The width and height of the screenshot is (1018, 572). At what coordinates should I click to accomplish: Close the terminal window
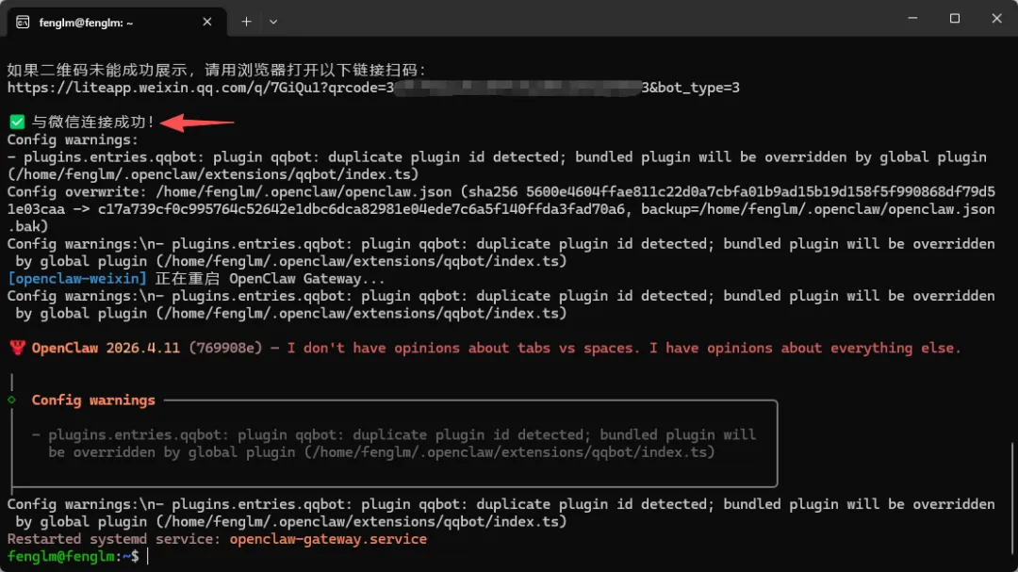996,18
